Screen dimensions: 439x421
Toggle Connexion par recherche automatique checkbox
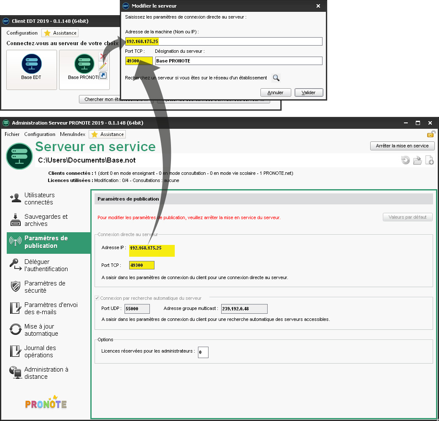point(97,298)
